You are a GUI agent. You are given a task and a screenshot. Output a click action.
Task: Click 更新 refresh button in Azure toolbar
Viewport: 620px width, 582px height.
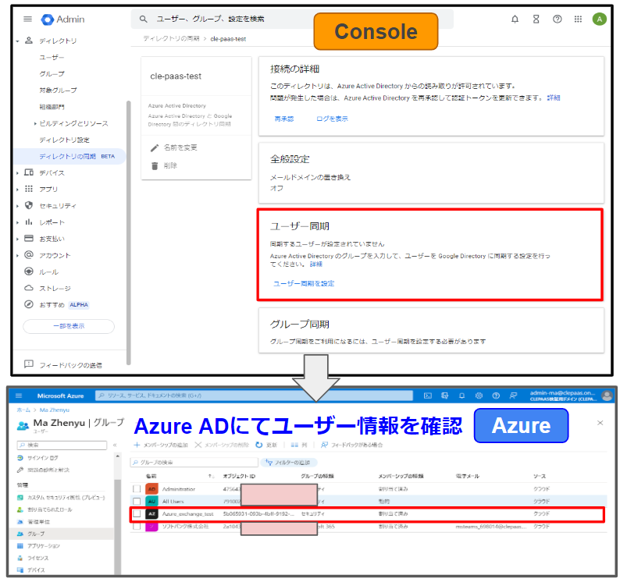pyautogui.click(x=266, y=445)
